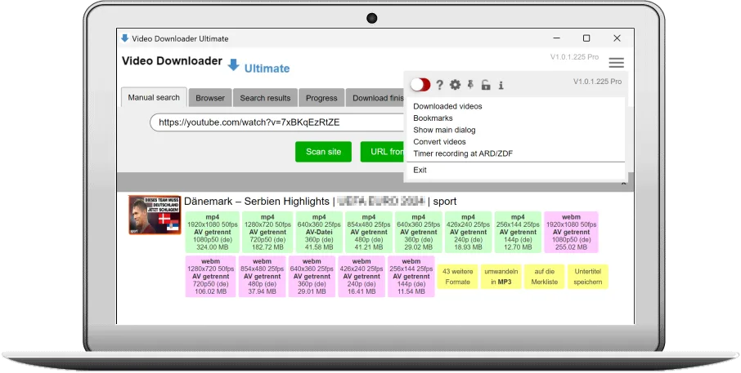Click the URL from clipboard button
The width and height of the screenshot is (741, 373).
coord(382,152)
